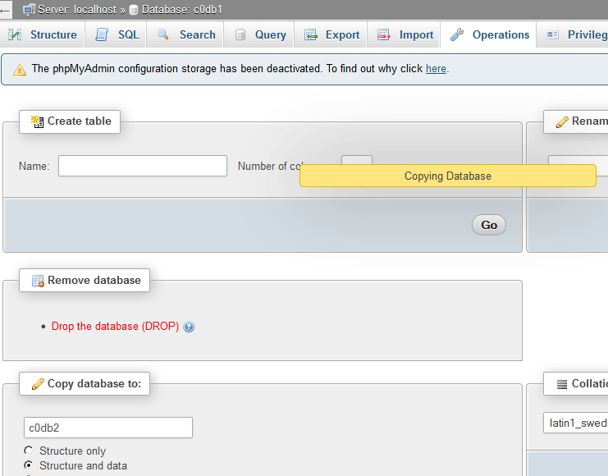Image resolution: width=608 pixels, height=476 pixels.
Task: Open DROP help question-mark icon
Action: pos(189,327)
